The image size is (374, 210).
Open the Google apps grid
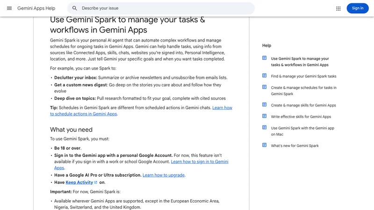338,8
